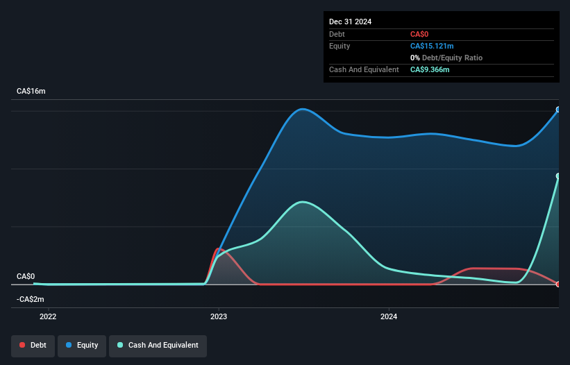Click the teal Cash And Equivalent legend dot
This screenshot has width=570, height=365.
click(120, 345)
